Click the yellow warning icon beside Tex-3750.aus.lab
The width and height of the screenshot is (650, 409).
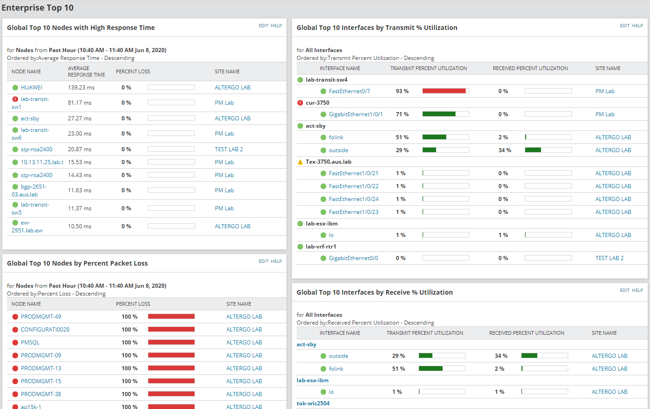coord(300,162)
